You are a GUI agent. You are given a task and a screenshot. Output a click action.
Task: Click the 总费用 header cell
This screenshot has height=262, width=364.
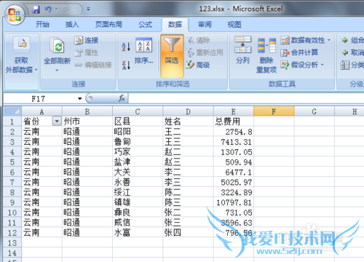[234, 122]
